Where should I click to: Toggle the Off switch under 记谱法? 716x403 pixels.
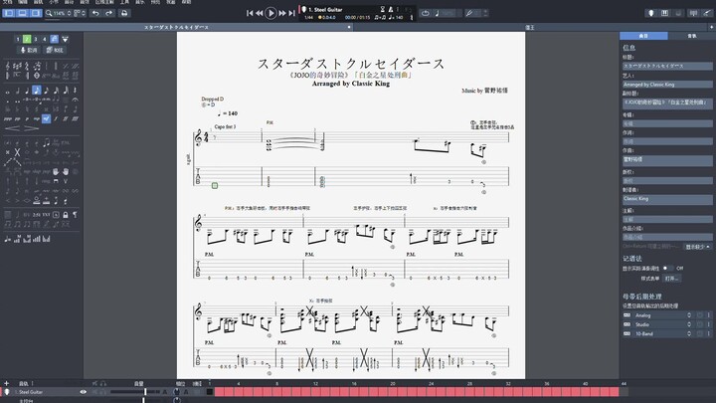pyautogui.click(x=666, y=269)
